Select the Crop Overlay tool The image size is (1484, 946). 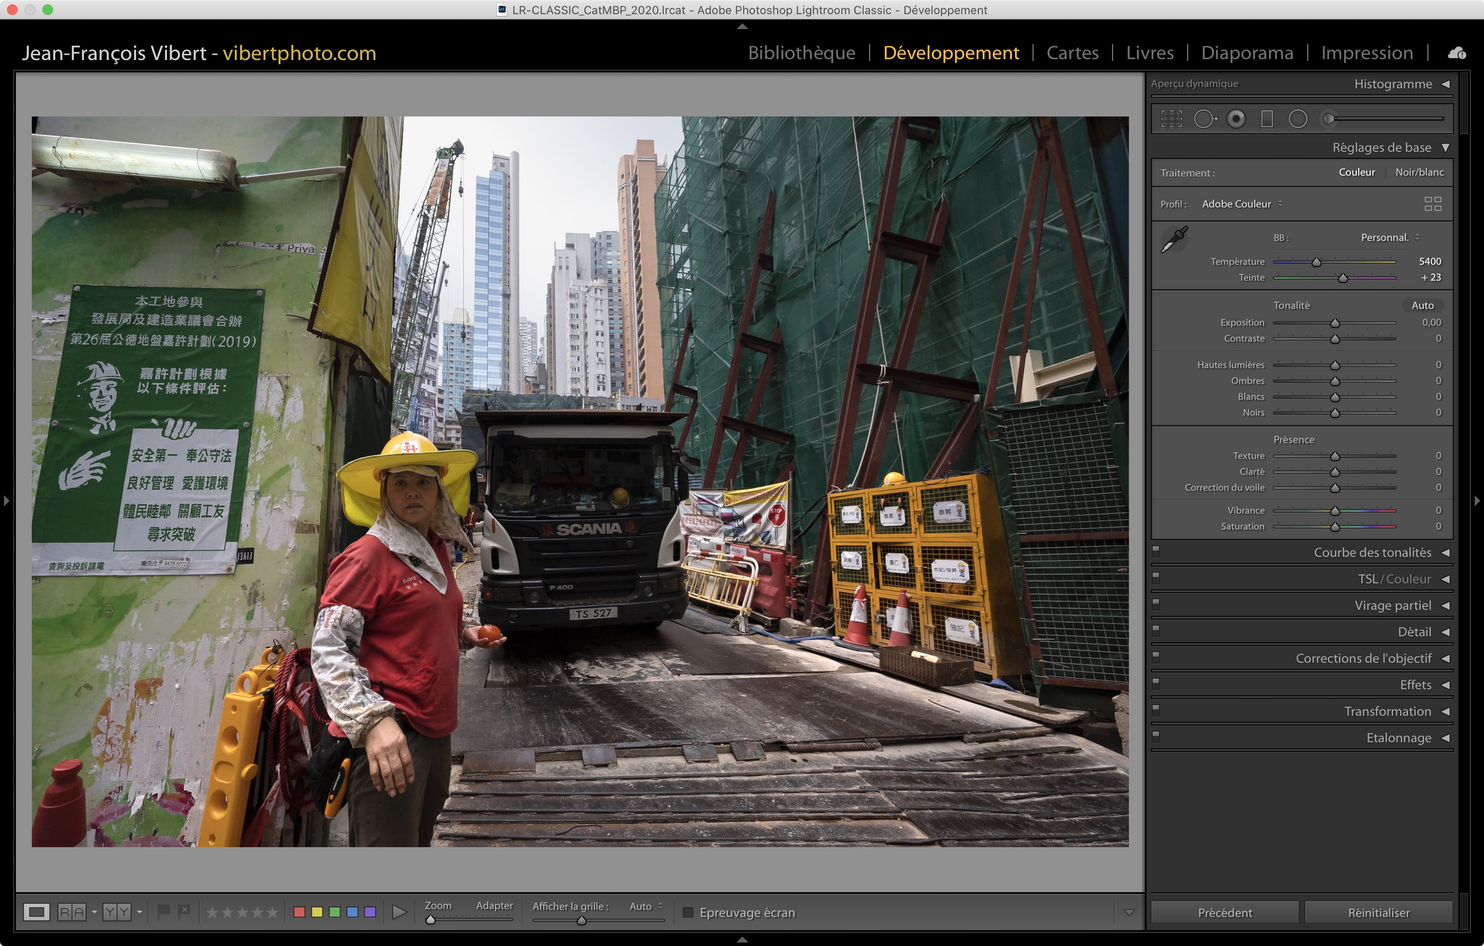(x=1171, y=119)
